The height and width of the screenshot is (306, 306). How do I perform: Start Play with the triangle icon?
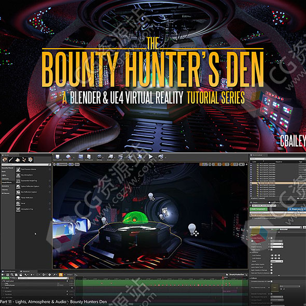[150, 157]
